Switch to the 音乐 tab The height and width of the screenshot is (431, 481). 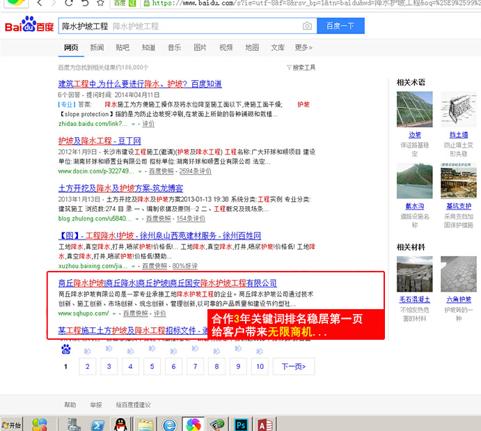pyautogui.click(x=174, y=47)
